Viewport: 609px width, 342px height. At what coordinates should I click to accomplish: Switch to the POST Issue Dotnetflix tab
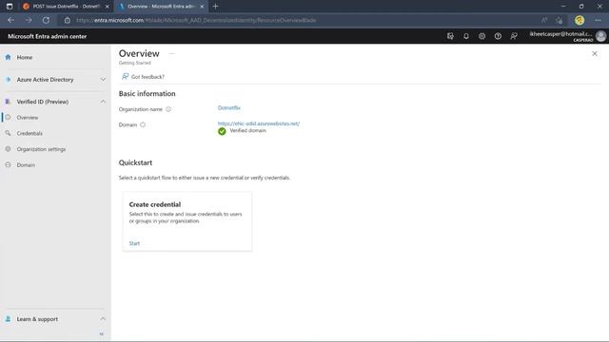point(65,7)
